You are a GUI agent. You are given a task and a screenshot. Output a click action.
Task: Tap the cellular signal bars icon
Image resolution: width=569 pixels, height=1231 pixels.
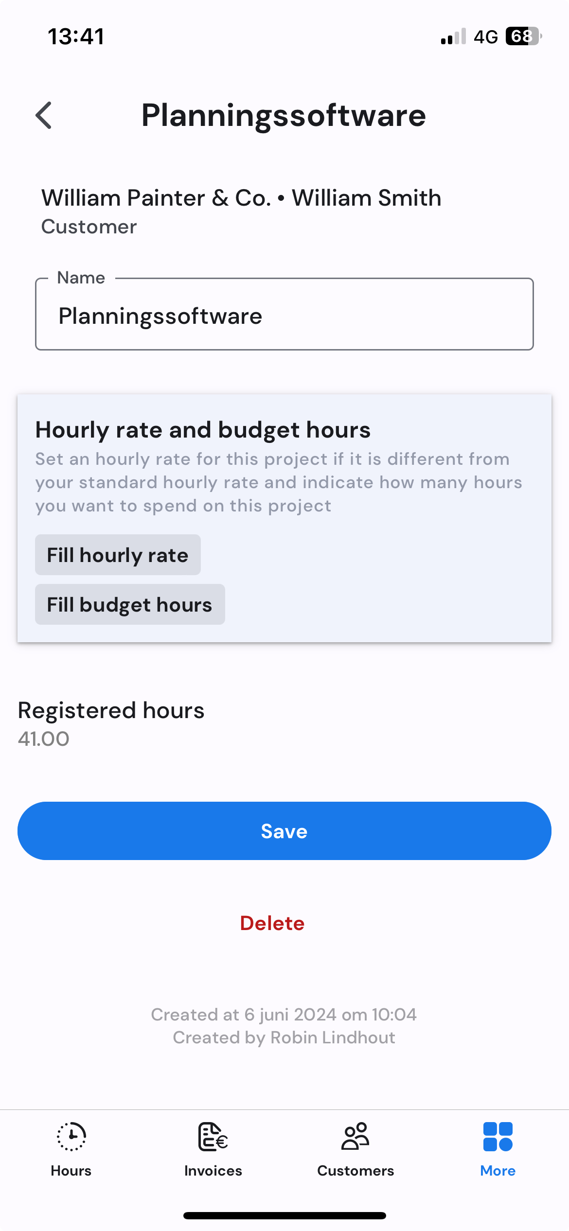453,36
